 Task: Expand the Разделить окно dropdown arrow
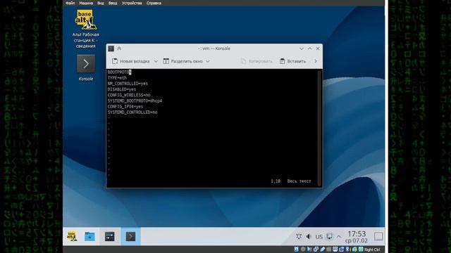(208, 61)
